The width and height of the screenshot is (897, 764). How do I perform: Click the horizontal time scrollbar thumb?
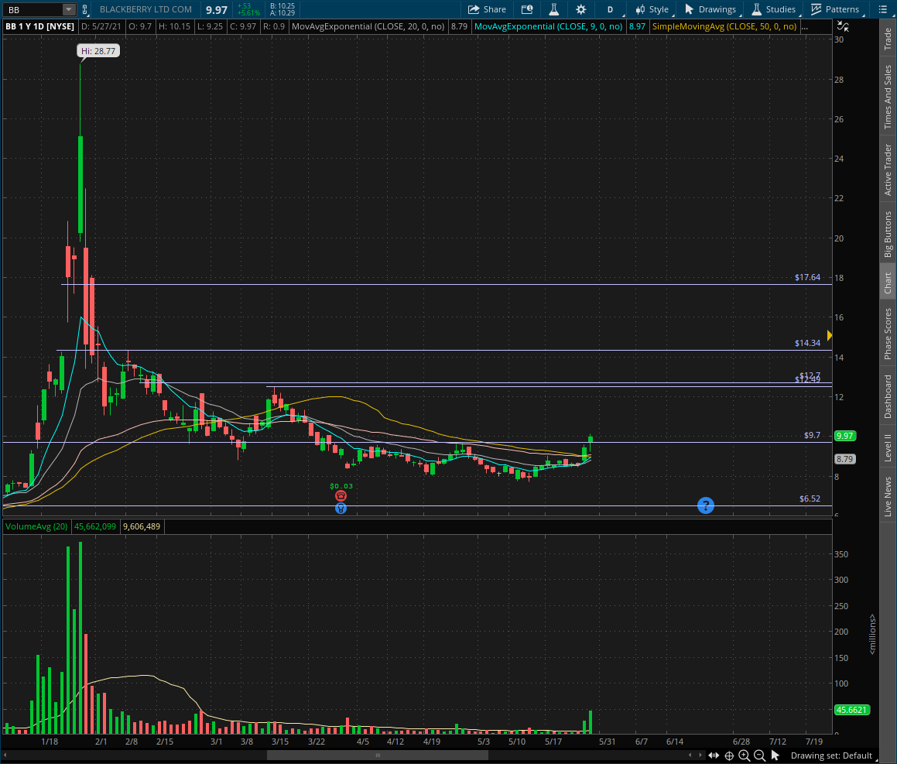coord(378,755)
